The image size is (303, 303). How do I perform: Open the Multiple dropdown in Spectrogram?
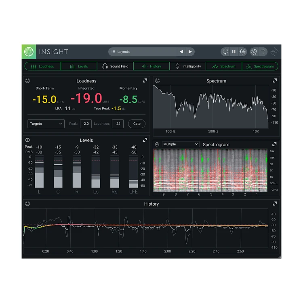click(181, 144)
